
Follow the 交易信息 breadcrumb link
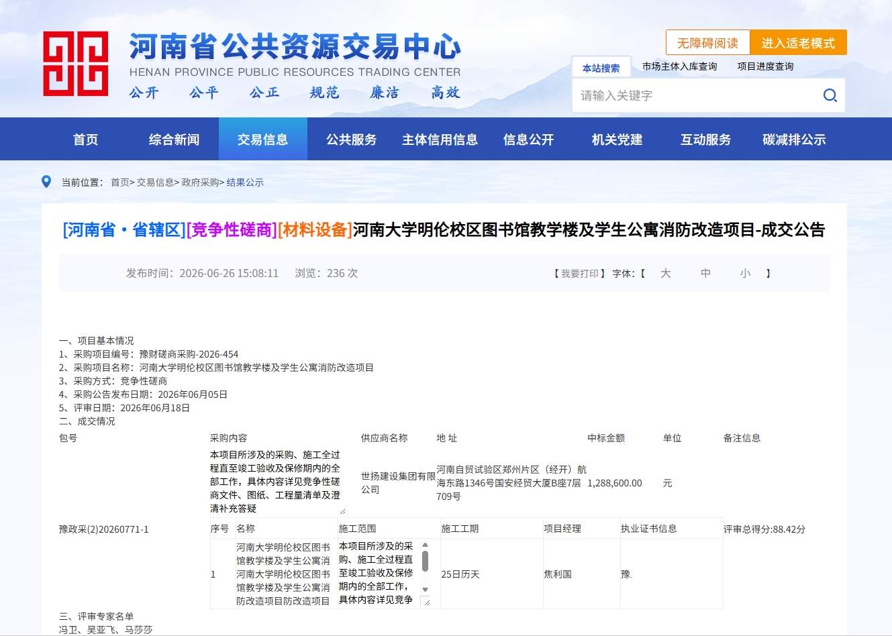[155, 182]
